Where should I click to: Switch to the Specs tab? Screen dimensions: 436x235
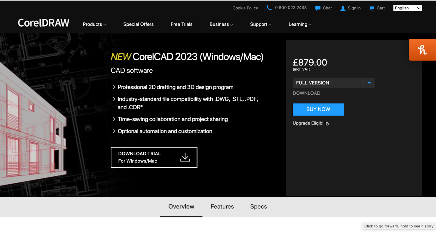click(x=259, y=207)
